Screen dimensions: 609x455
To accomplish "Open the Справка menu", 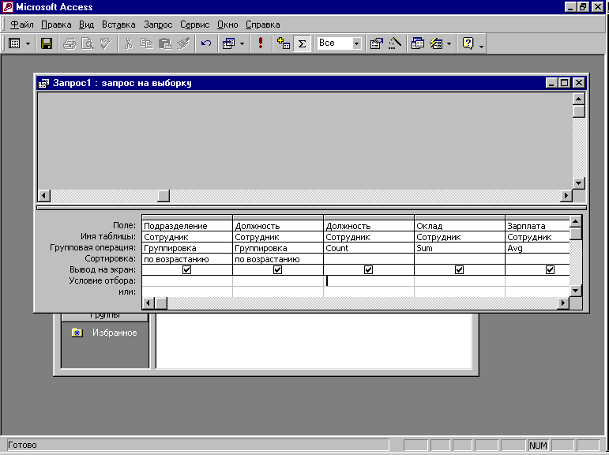I will (262, 24).
